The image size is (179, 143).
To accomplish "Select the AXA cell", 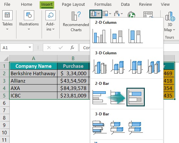I will (x=34, y=88).
